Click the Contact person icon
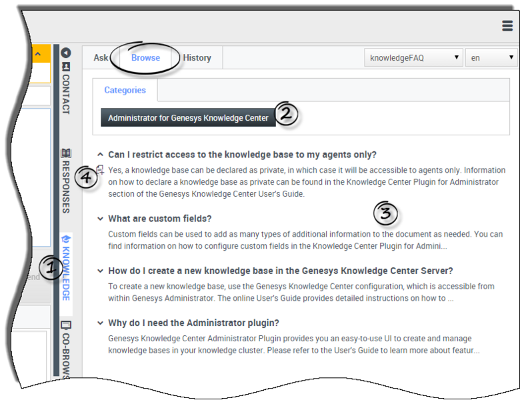 tap(66, 67)
